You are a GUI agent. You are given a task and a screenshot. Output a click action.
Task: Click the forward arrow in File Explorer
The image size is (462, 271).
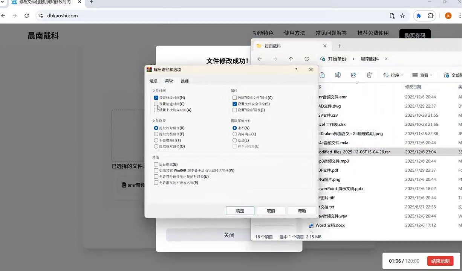tap(275, 59)
